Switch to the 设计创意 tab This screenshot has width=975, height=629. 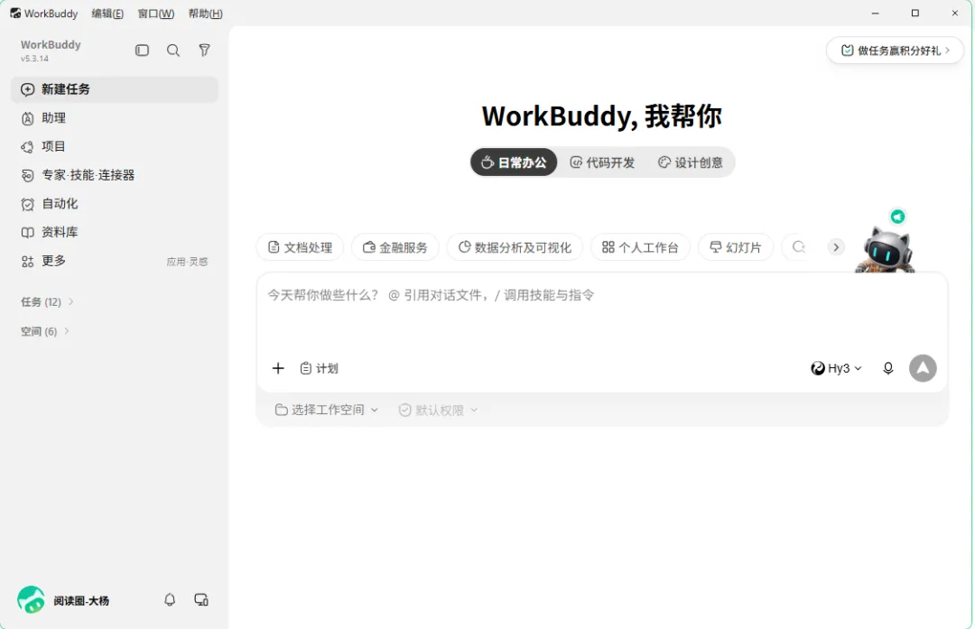click(691, 162)
